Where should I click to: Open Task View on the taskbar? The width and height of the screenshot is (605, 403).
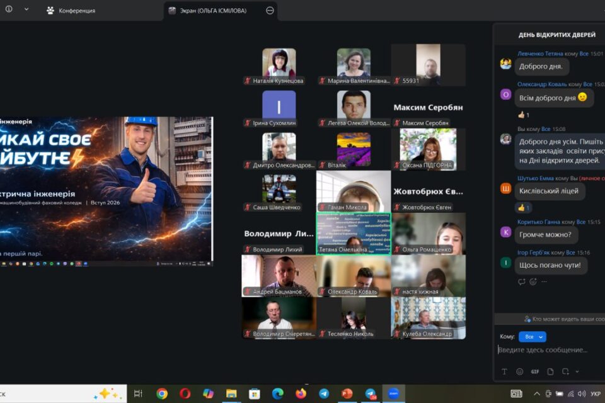point(138,394)
